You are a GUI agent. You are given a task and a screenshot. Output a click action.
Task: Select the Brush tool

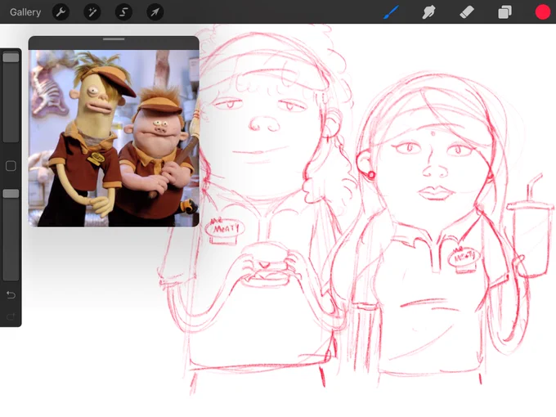coord(392,12)
